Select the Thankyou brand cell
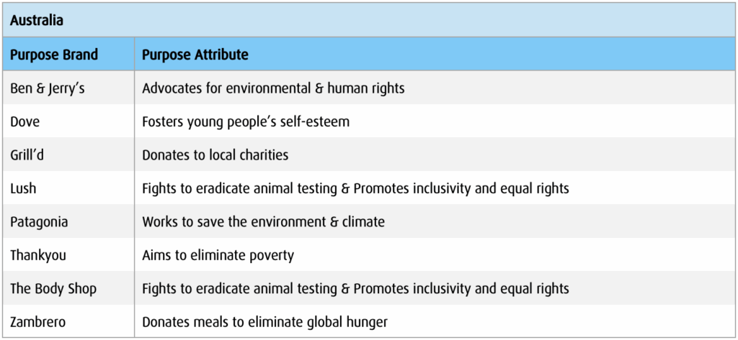 click(x=36, y=255)
